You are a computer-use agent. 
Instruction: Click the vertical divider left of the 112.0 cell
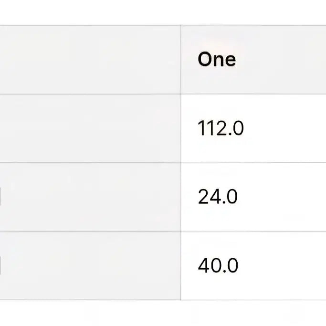click(x=180, y=128)
